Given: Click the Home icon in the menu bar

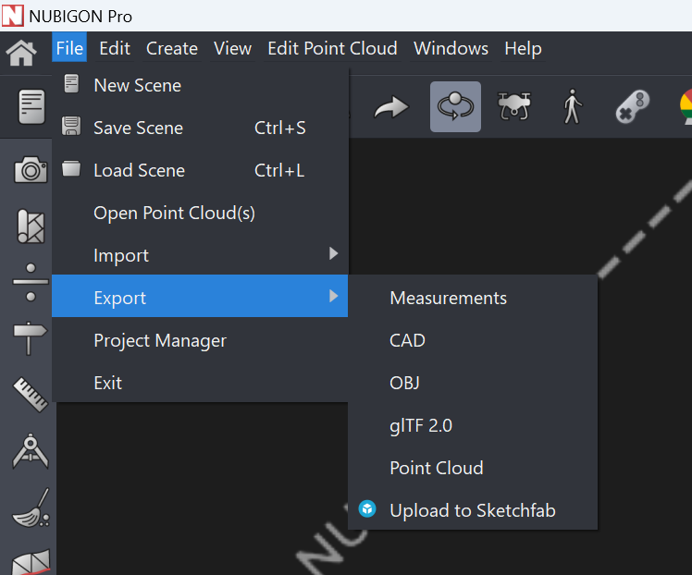Looking at the screenshot, I should coord(20,53).
